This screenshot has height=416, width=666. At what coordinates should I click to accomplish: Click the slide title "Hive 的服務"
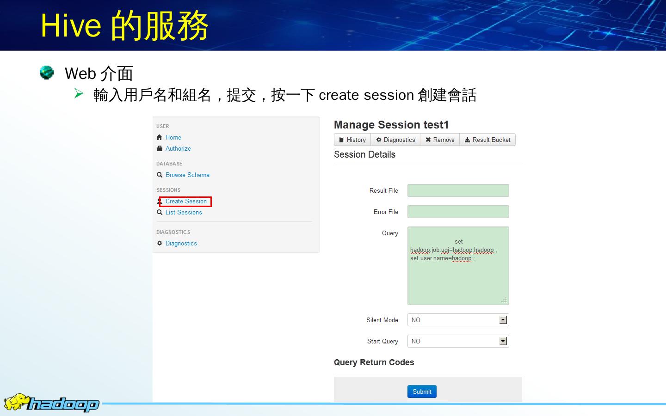point(124,25)
